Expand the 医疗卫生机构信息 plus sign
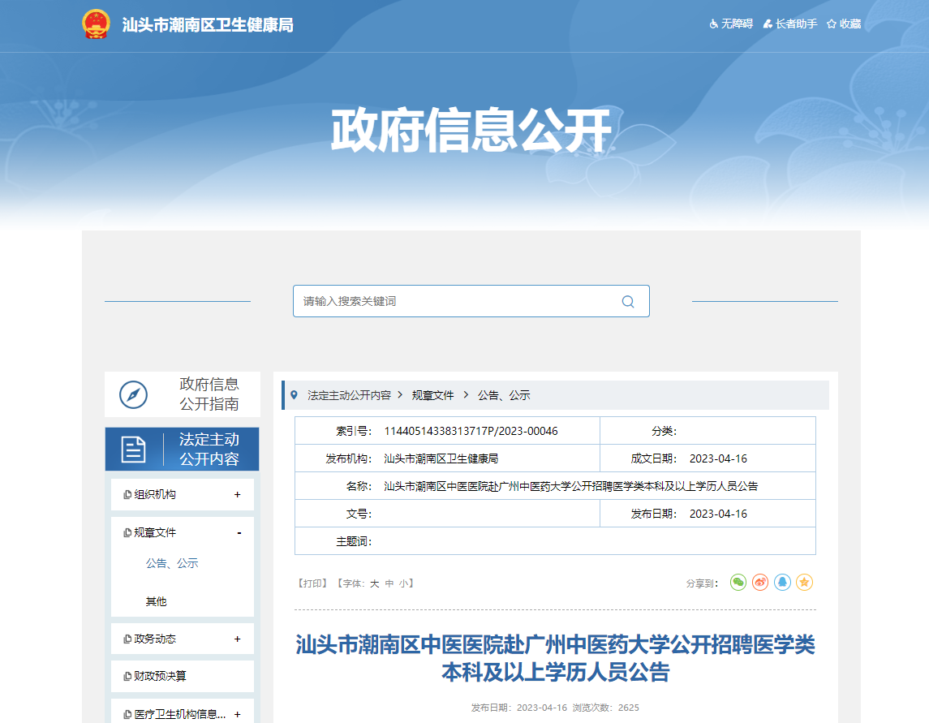Screen dimensions: 929x723 pos(238,714)
